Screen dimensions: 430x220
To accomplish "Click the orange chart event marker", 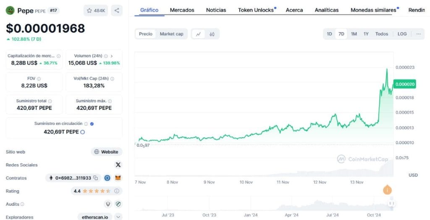I will pos(387,190).
